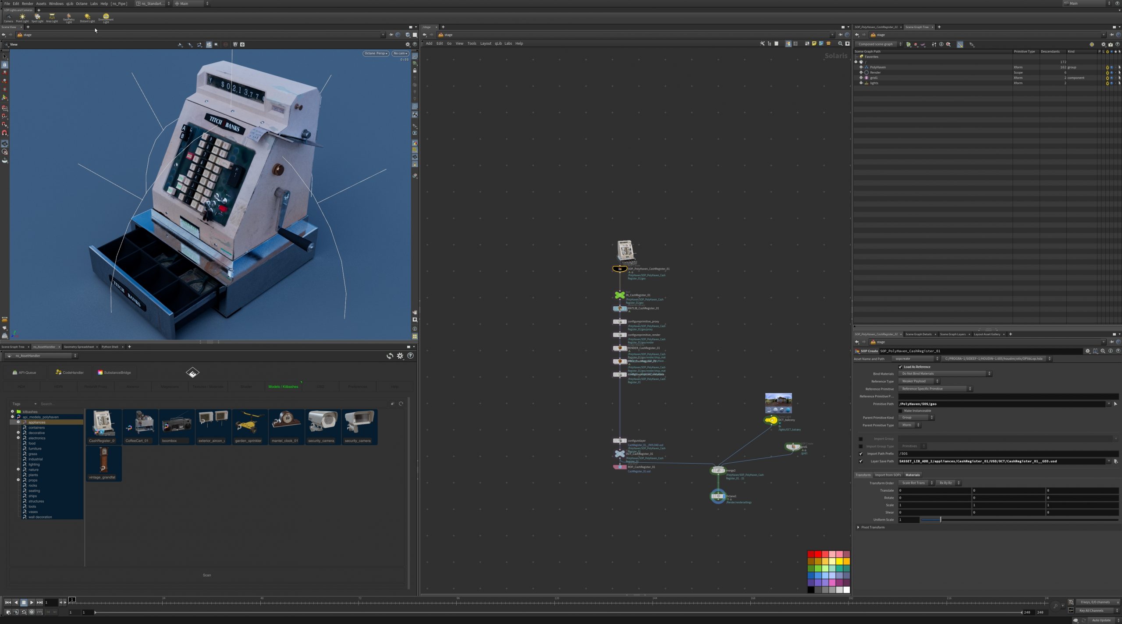Enable the Make Instanceable checkbox

coord(901,411)
